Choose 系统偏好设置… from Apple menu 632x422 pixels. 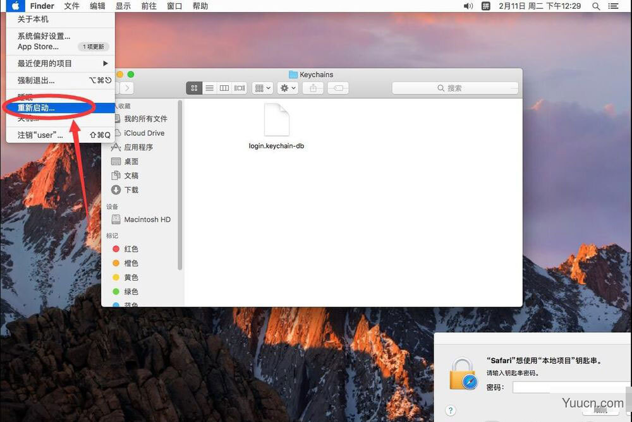click(61, 36)
